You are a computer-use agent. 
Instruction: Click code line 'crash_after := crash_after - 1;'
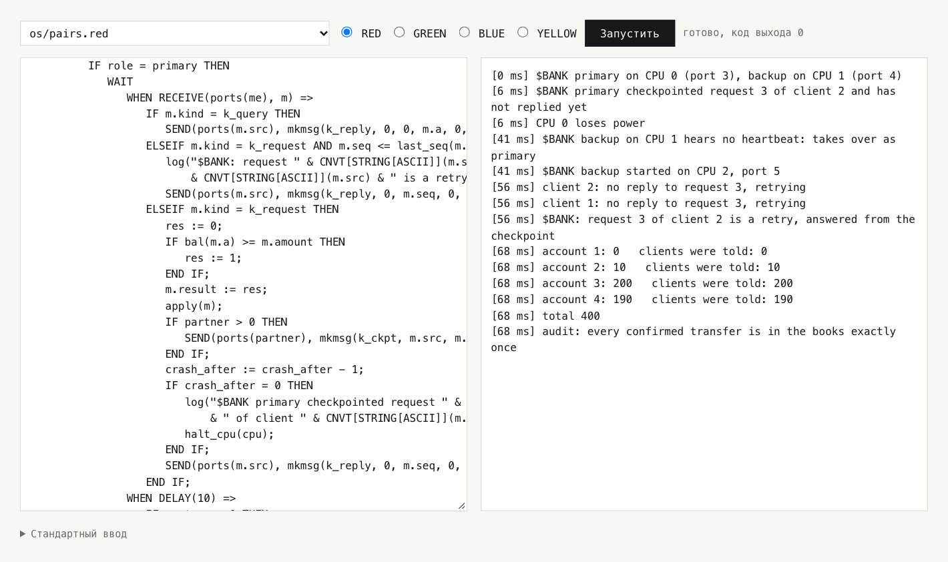click(x=264, y=370)
